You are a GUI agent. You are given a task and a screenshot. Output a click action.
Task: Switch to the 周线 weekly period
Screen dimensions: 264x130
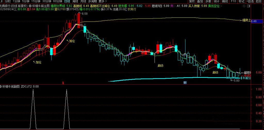(x=75, y=1)
